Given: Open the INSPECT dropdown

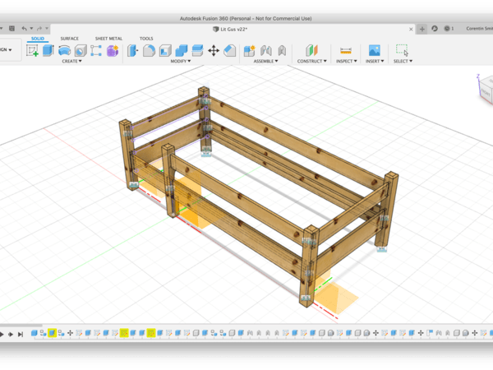Looking at the screenshot, I should pyautogui.click(x=345, y=61).
